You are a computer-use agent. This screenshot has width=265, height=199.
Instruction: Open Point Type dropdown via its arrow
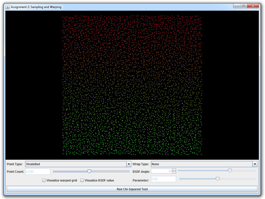pyautogui.click(x=129, y=164)
